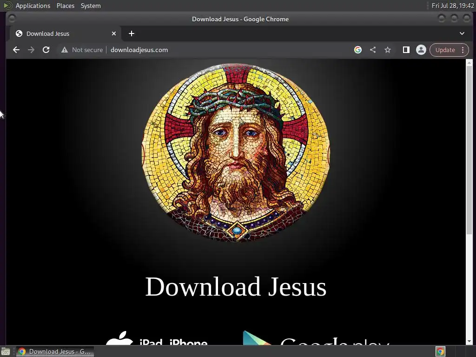The width and height of the screenshot is (476, 357).
Task: Click the MATE logo beside Applications
Action: pyautogui.click(x=8, y=6)
